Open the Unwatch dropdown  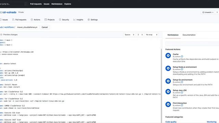[x=208, y=12]
